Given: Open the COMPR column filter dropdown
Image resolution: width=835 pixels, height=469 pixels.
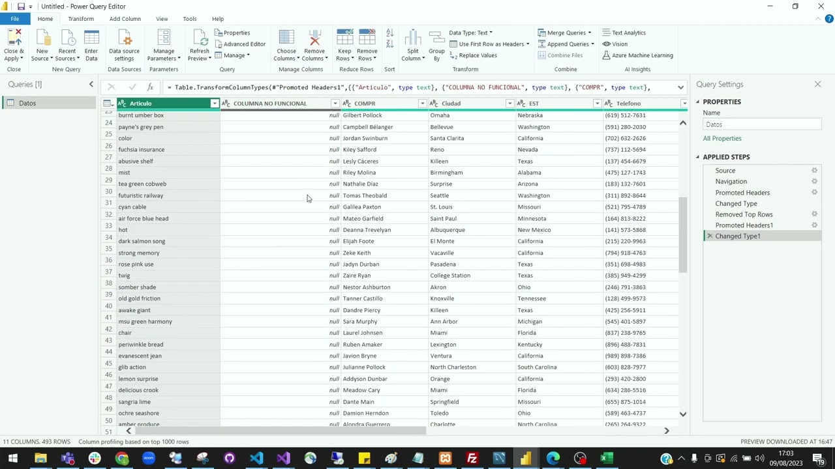Looking at the screenshot, I should [422, 104].
